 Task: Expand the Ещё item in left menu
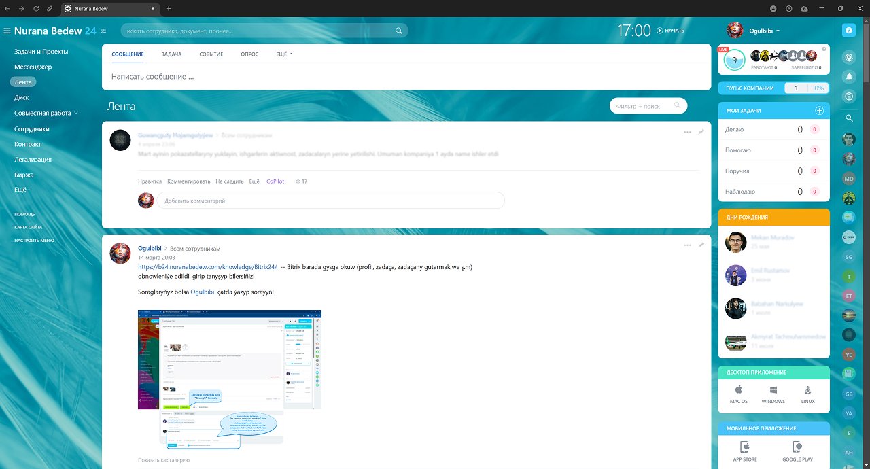(22, 190)
